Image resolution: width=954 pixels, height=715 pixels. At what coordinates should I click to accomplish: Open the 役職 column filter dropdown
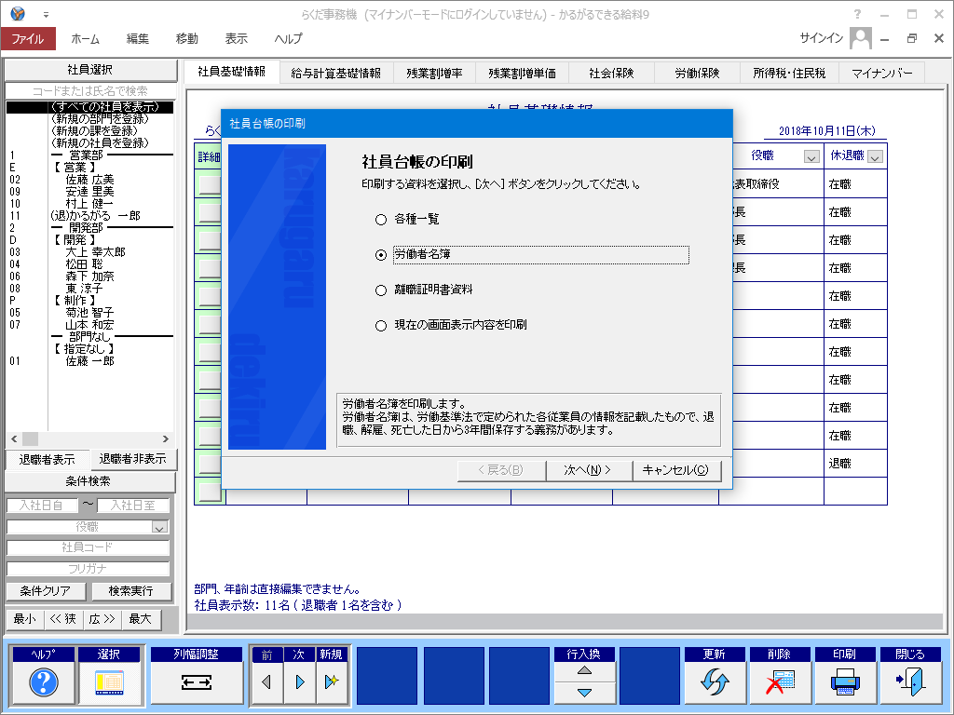[x=811, y=156]
